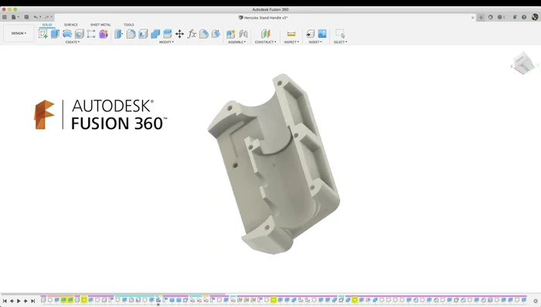Switch to the TOOLS tab
Screen dimensions: 541x307
click(x=129, y=25)
